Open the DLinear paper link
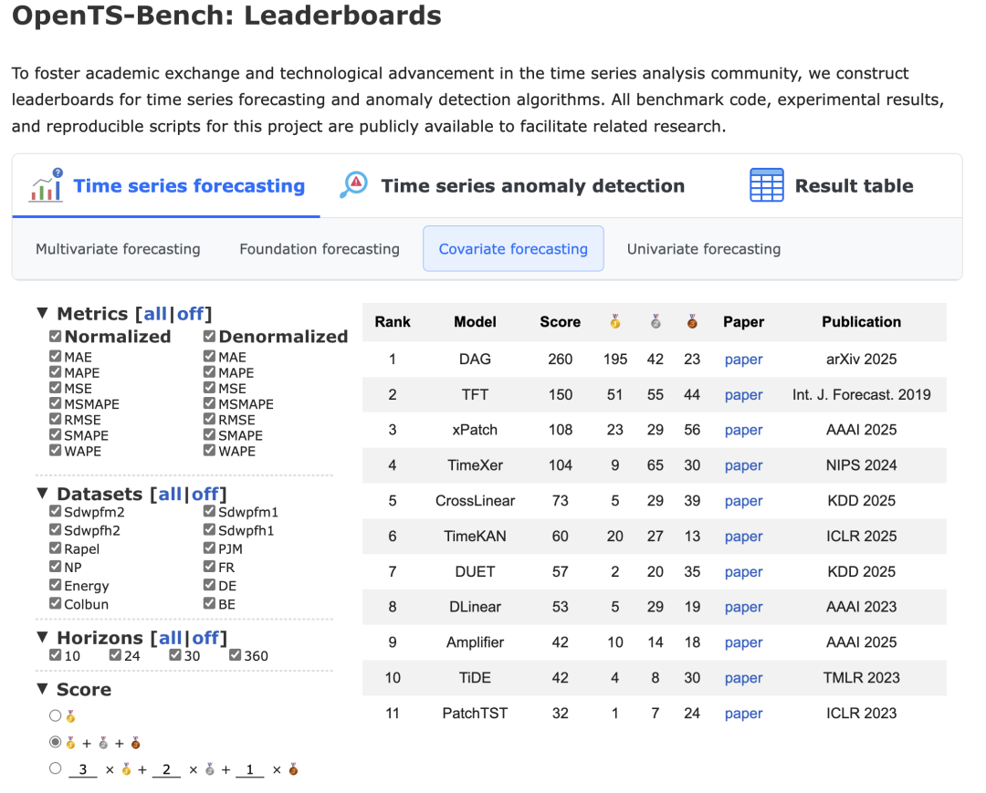Viewport: 986px width, 793px height. coord(743,607)
